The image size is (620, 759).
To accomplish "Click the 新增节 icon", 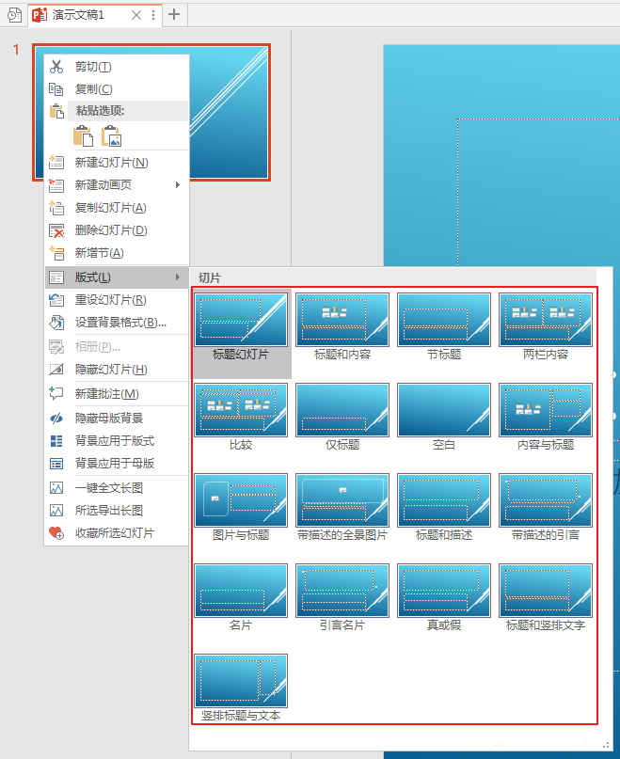I will point(56,253).
